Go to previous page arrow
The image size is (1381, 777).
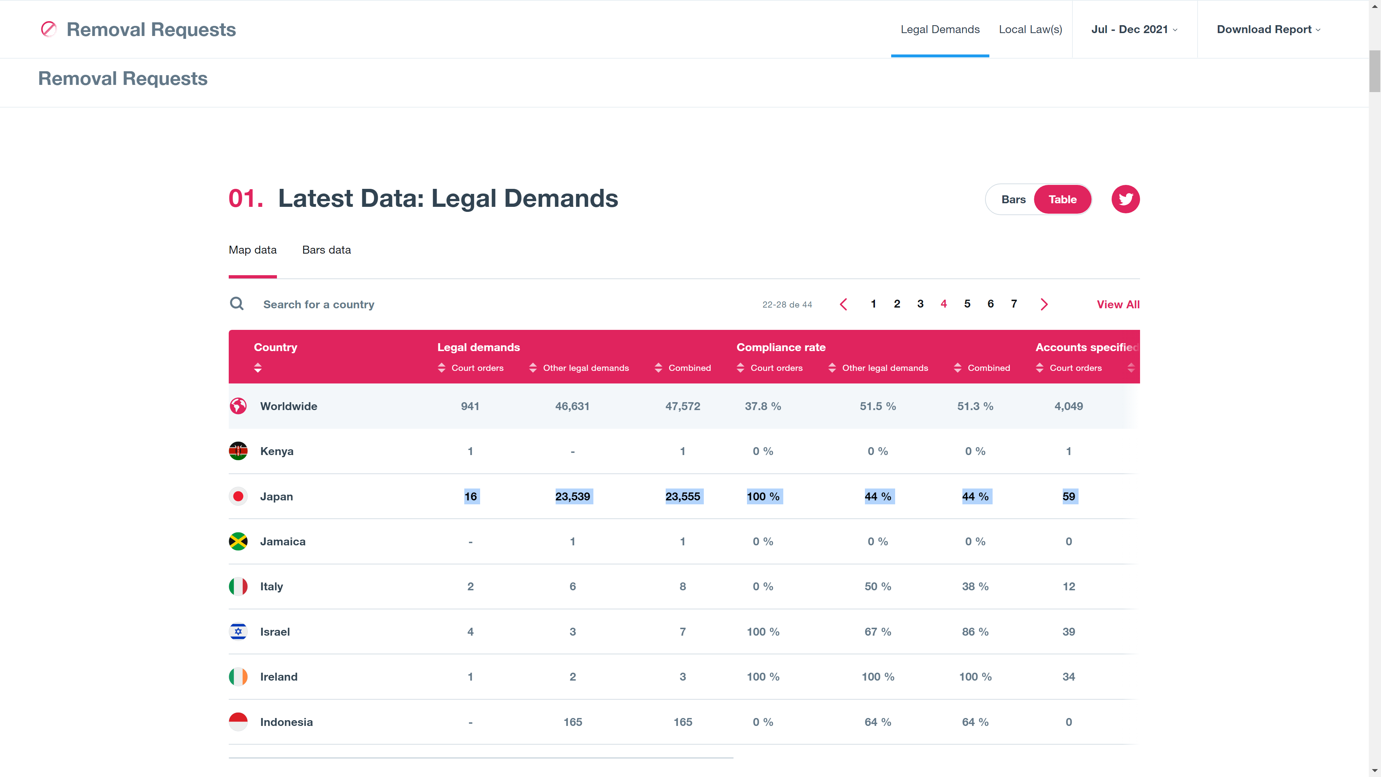(843, 305)
